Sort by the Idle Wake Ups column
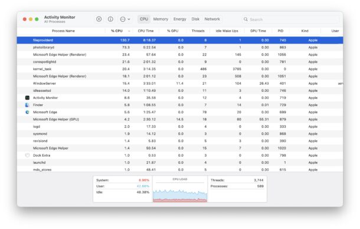Image resolution: width=360 pixels, height=229 pixels. click(x=227, y=31)
